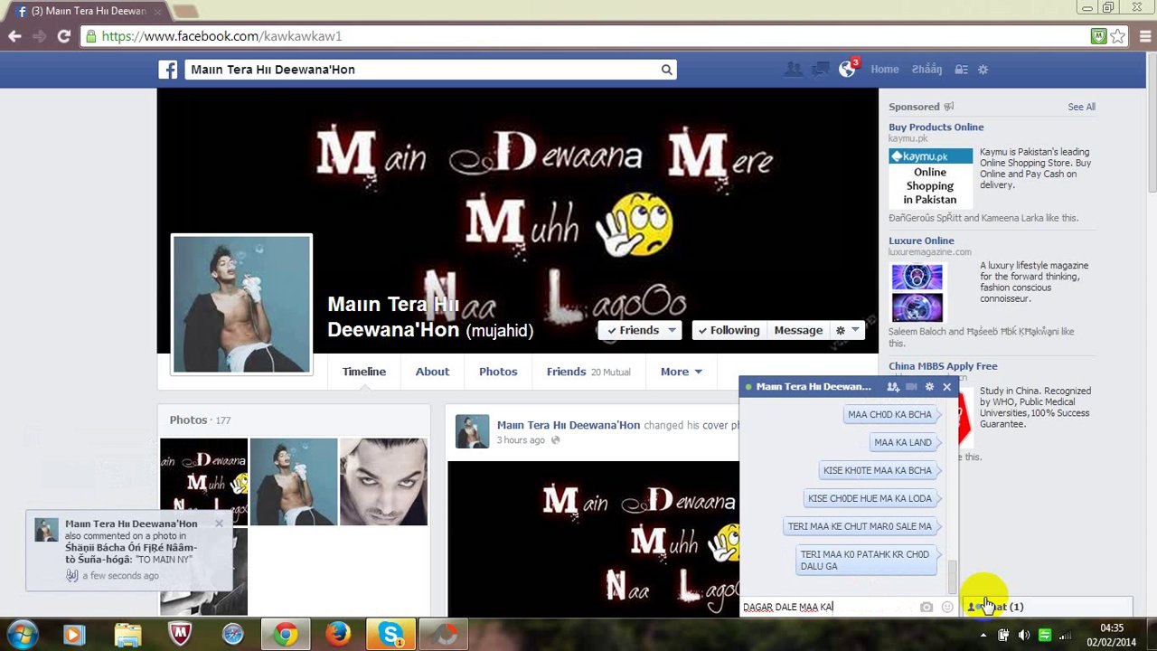Open profile actions gear dropdown
1157x651 pixels.
pyautogui.click(x=847, y=331)
